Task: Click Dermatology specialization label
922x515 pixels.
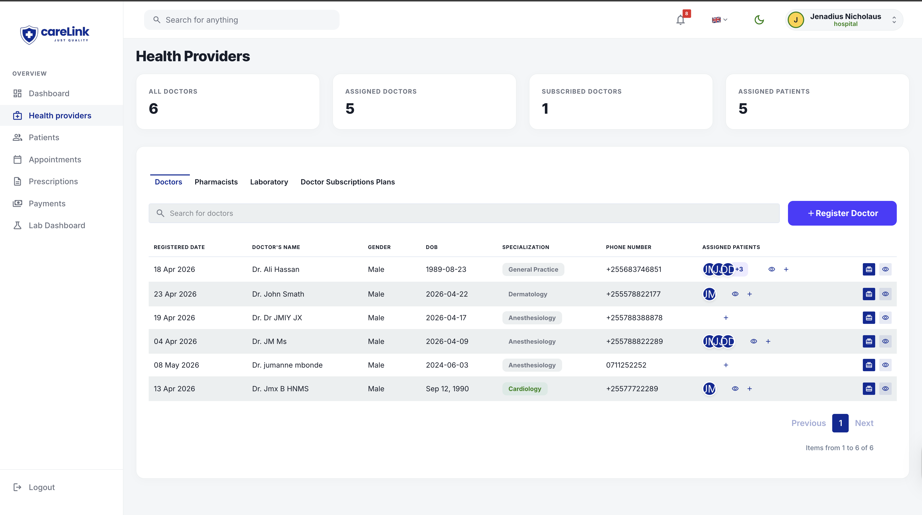Action: point(528,294)
